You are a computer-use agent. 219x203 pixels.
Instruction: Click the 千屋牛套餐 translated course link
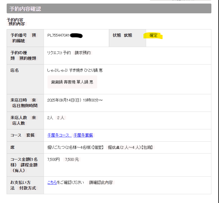coord(83,135)
